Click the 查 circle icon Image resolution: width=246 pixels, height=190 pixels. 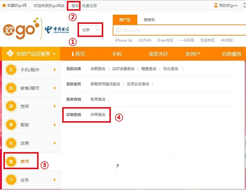11,161
